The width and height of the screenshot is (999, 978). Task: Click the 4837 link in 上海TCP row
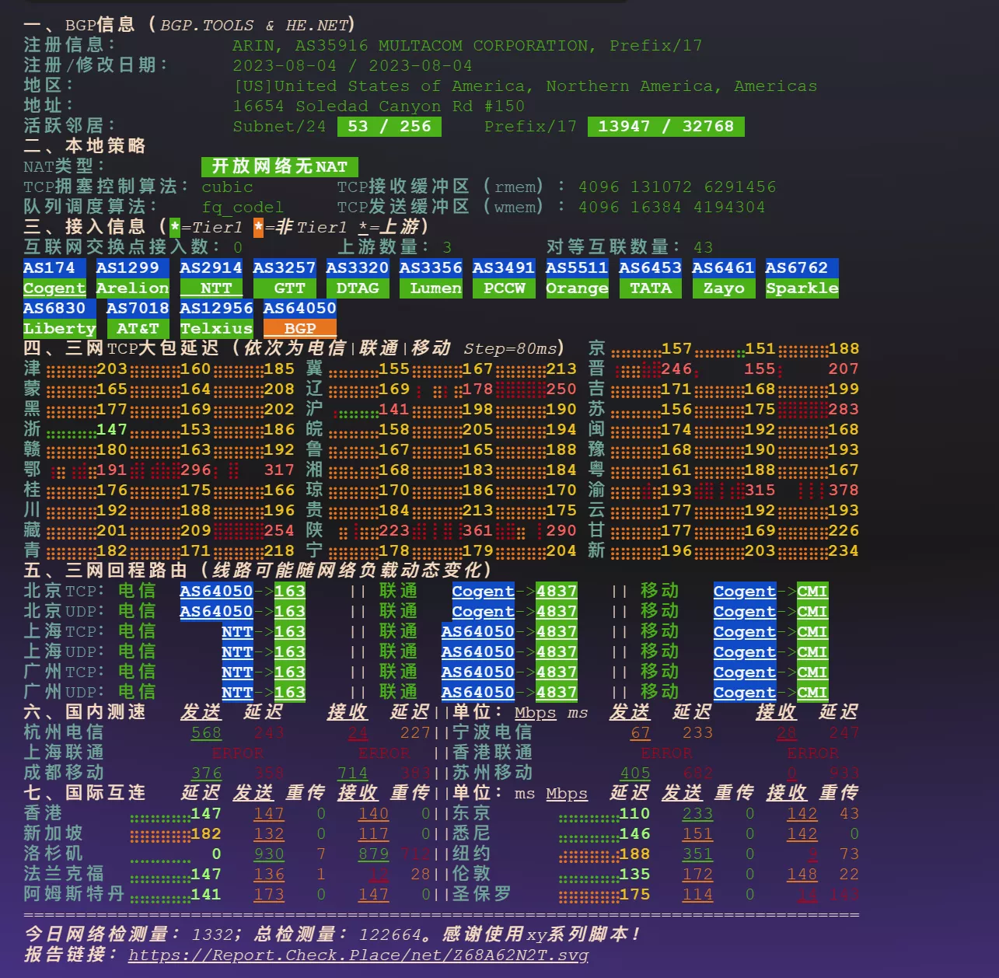[557, 632]
